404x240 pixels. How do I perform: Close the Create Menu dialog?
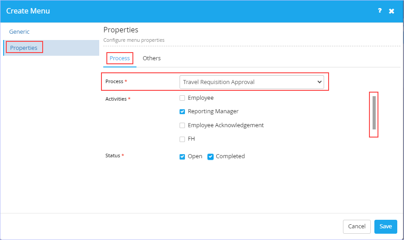point(391,11)
